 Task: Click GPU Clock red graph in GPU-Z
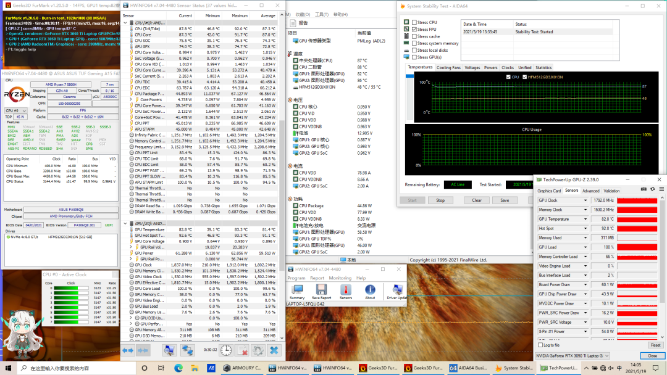[637, 200]
